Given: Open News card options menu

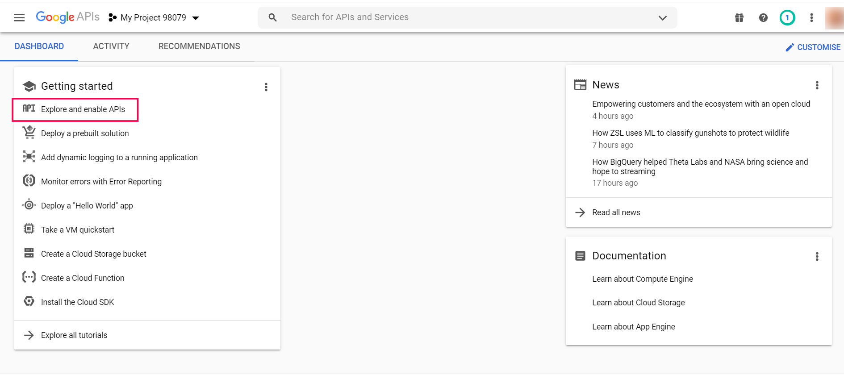Looking at the screenshot, I should (817, 85).
